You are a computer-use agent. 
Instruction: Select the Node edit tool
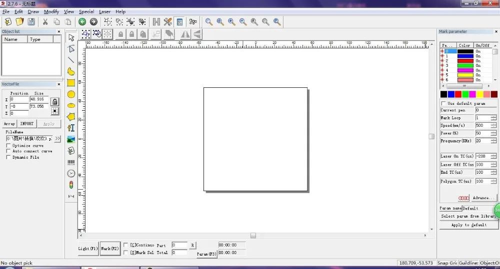pyautogui.click(x=71, y=49)
